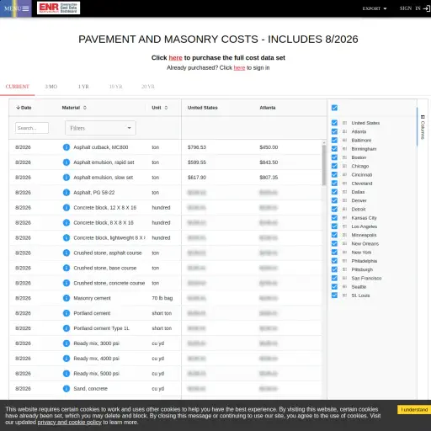Image resolution: width=431 pixels, height=431 pixels.
Task: Open the Filters dropdown
Action: [x=100, y=128]
